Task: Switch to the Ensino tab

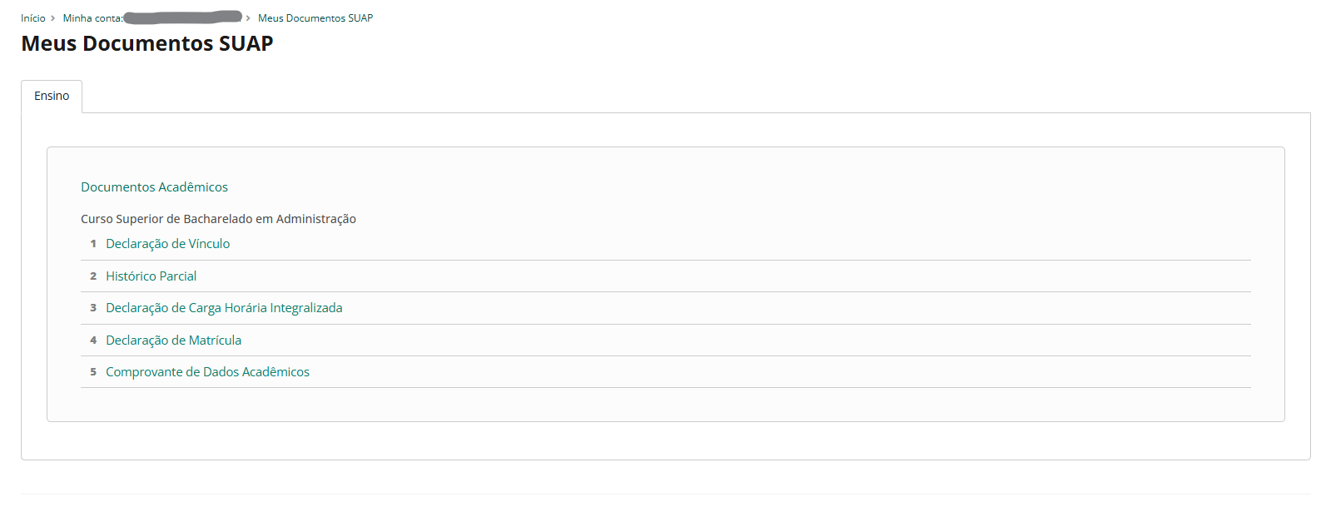Action: point(52,97)
